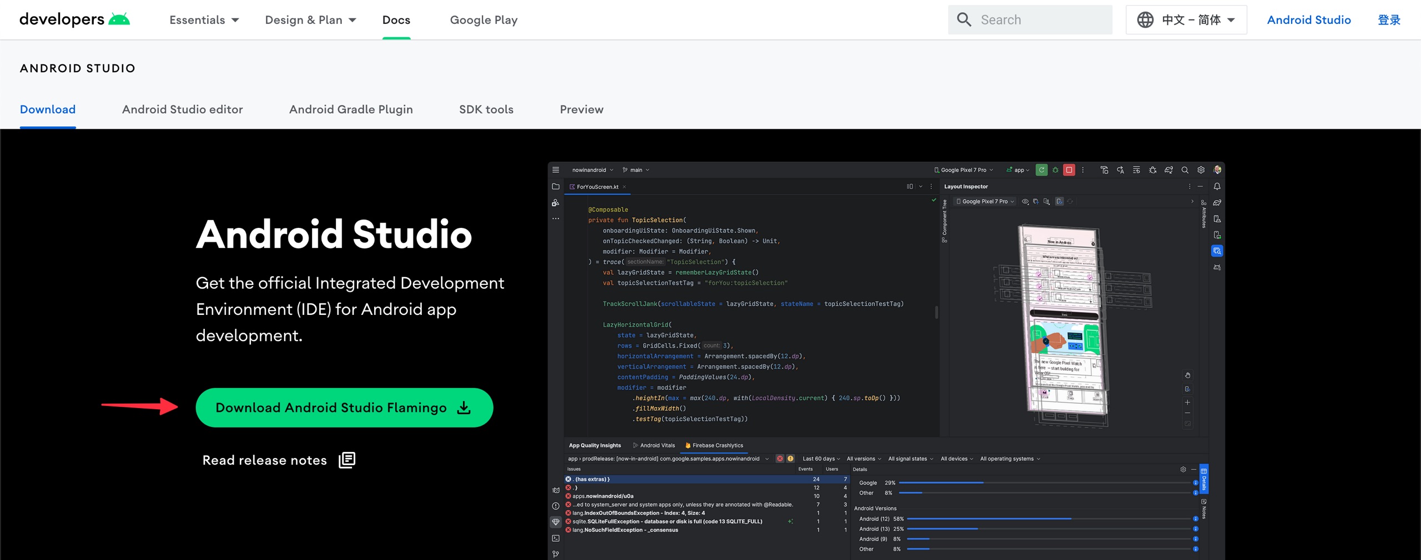Viewport: 1421px width, 560px height.
Task: Open Read release notes link
Action: pos(279,460)
